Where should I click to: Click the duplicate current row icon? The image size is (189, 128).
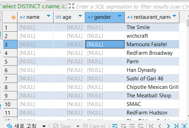pos(132,126)
